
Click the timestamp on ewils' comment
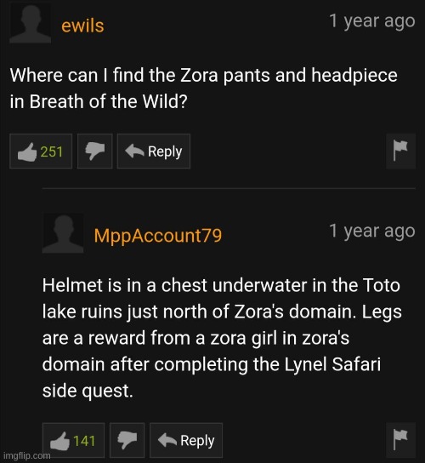coord(372,21)
